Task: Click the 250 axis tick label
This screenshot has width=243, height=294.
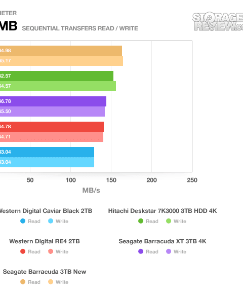Action: click(x=192, y=180)
